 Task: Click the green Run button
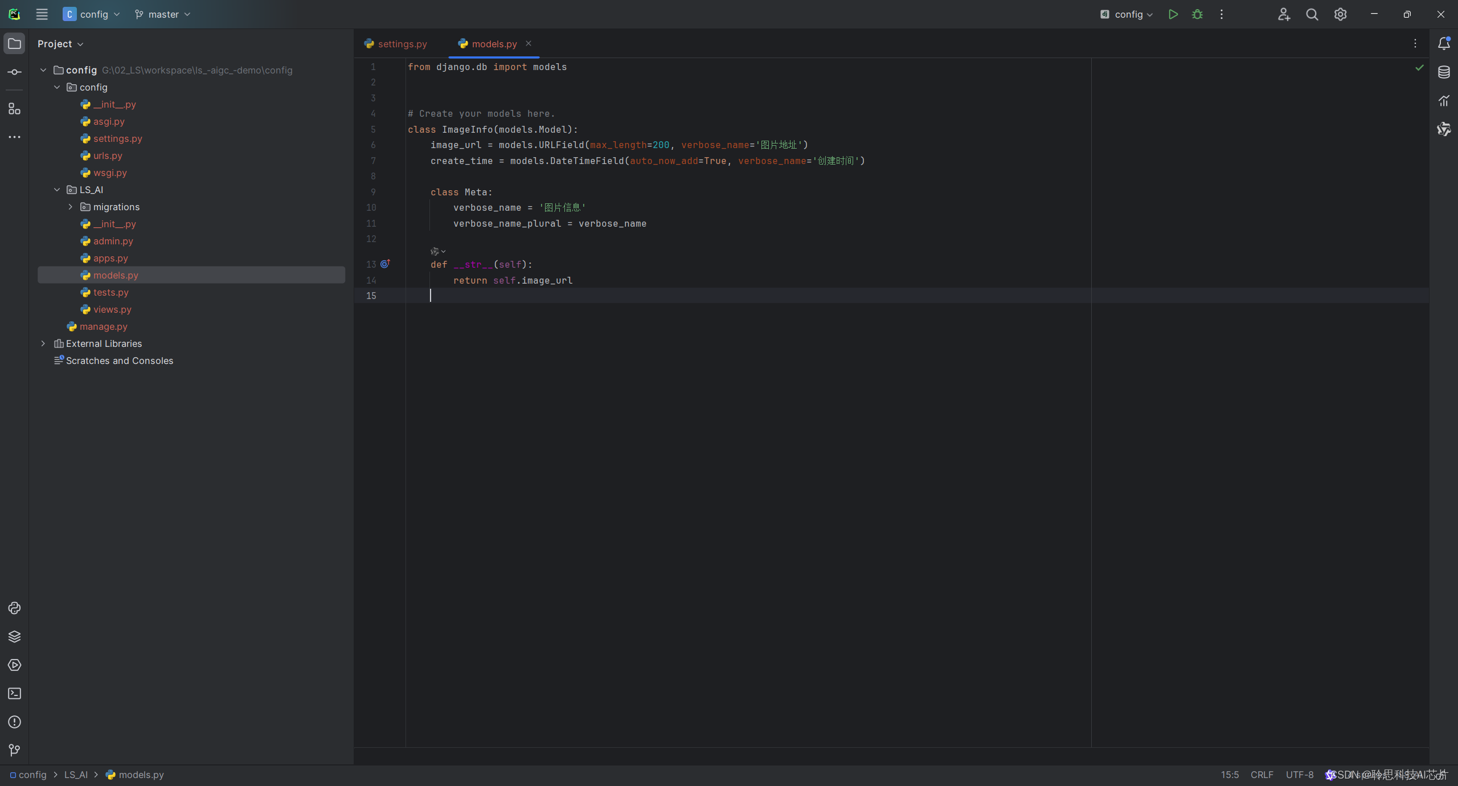pos(1173,14)
